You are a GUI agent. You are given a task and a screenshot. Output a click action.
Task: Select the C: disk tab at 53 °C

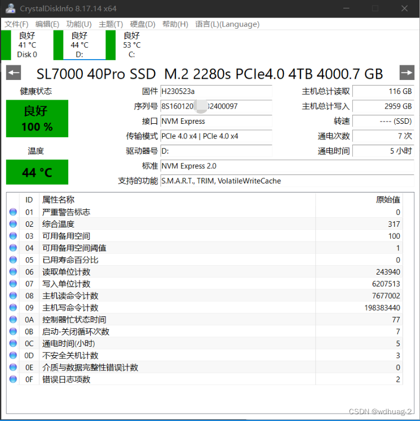click(x=132, y=45)
